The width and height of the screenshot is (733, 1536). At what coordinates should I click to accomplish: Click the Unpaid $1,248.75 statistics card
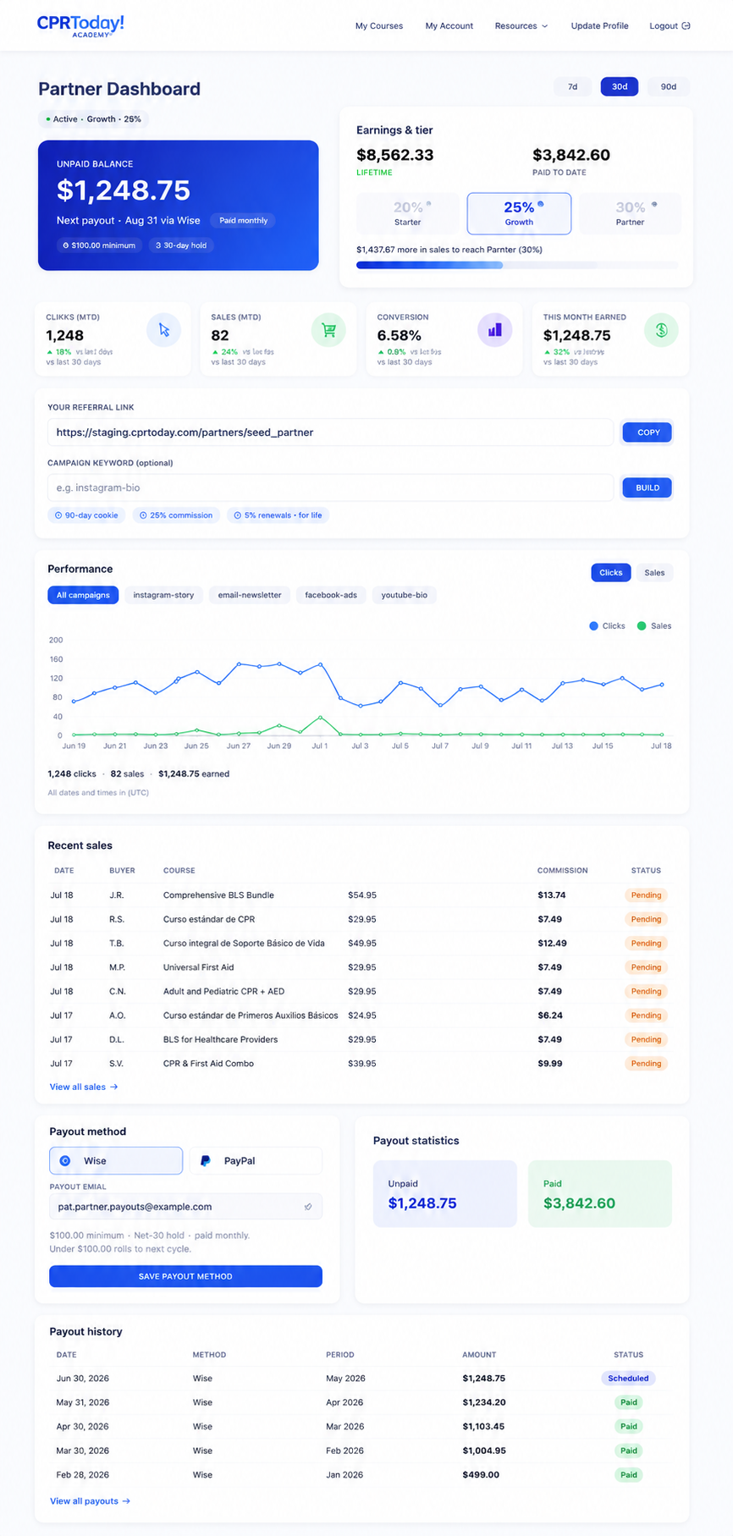click(x=445, y=1194)
